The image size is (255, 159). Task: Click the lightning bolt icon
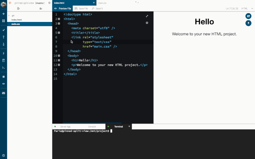4,53
